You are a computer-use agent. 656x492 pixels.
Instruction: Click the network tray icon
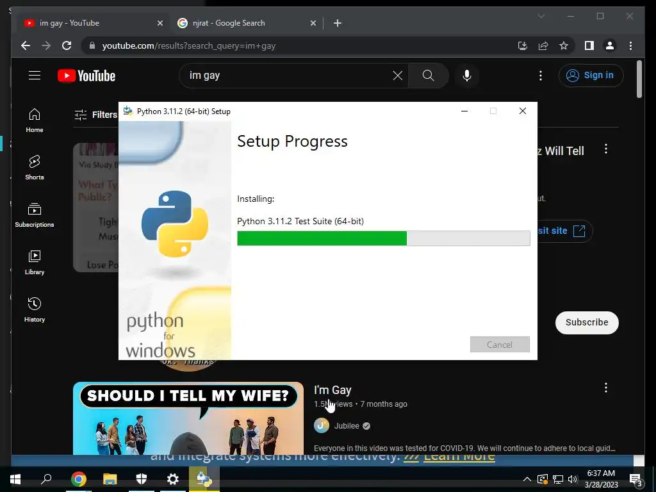pos(558,479)
